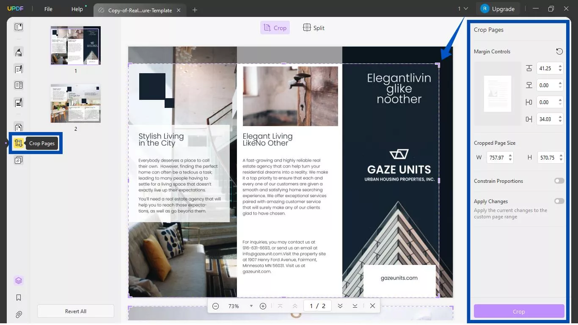Open a new tab with plus icon
Viewport: 578px width, 325px height.
(x=195, y=10)
